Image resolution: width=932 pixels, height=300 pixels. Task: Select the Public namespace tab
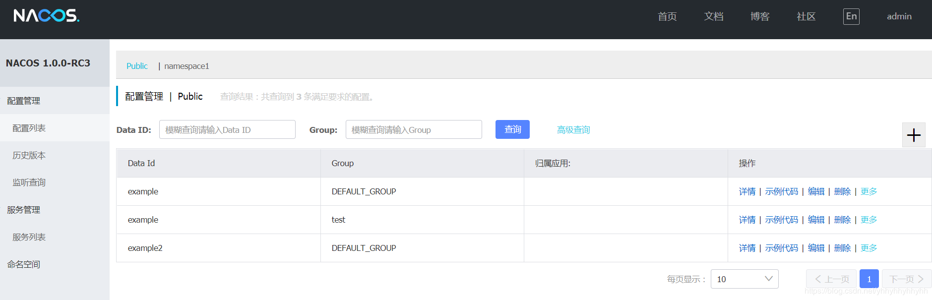coord(137,66)
